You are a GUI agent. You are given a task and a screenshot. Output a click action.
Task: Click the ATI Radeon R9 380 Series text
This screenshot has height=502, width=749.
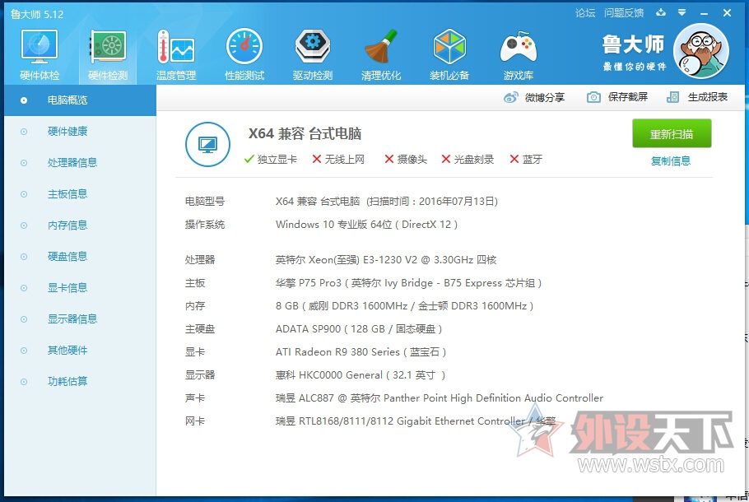pyautogui.click(x=361, y=352)
